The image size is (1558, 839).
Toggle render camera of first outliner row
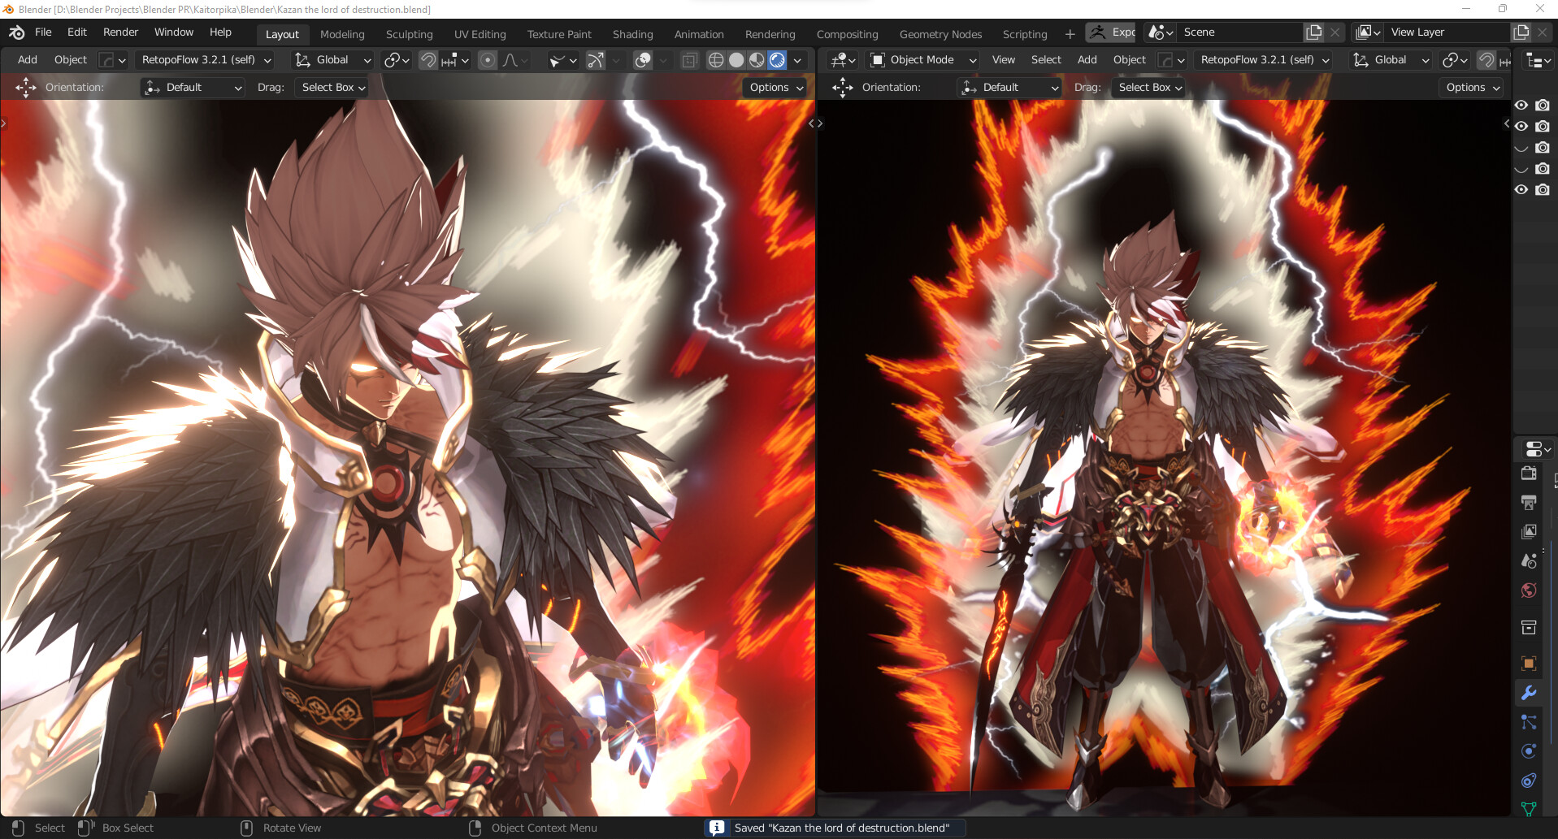coord(1543,106)
